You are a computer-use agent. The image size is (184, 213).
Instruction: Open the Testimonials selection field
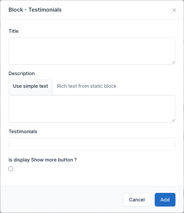click(x=92, y=144)
